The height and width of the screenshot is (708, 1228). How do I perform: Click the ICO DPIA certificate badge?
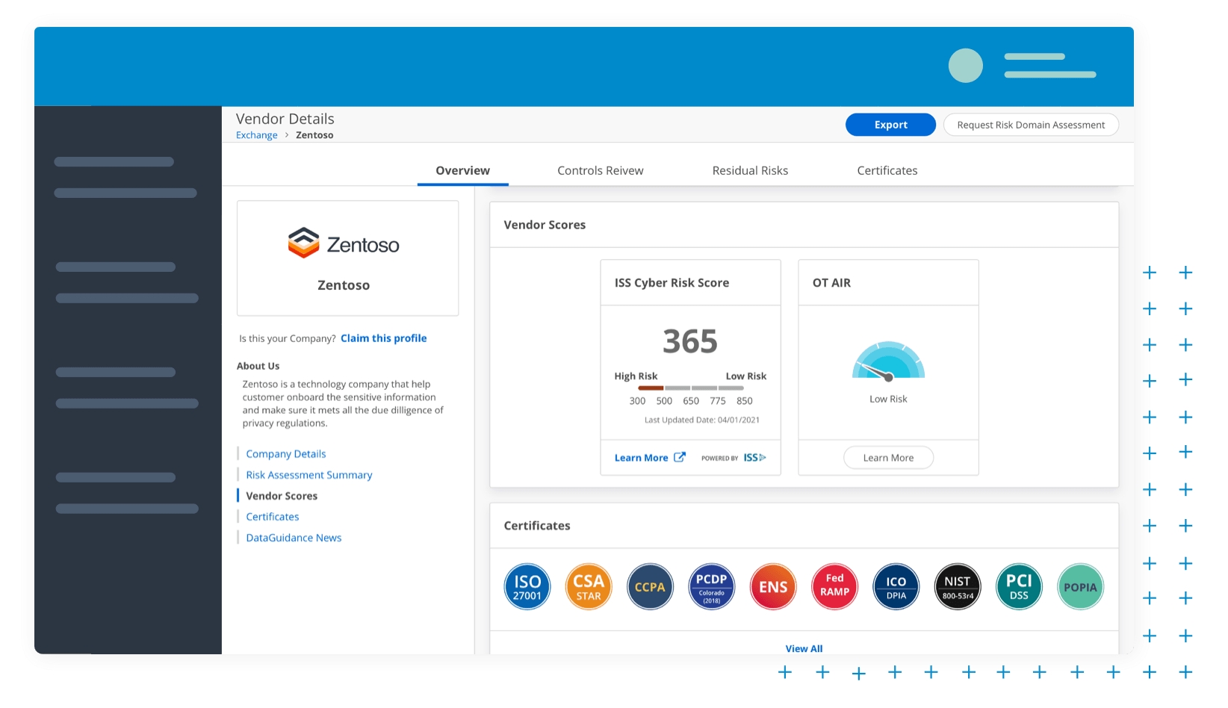point(896,587)
